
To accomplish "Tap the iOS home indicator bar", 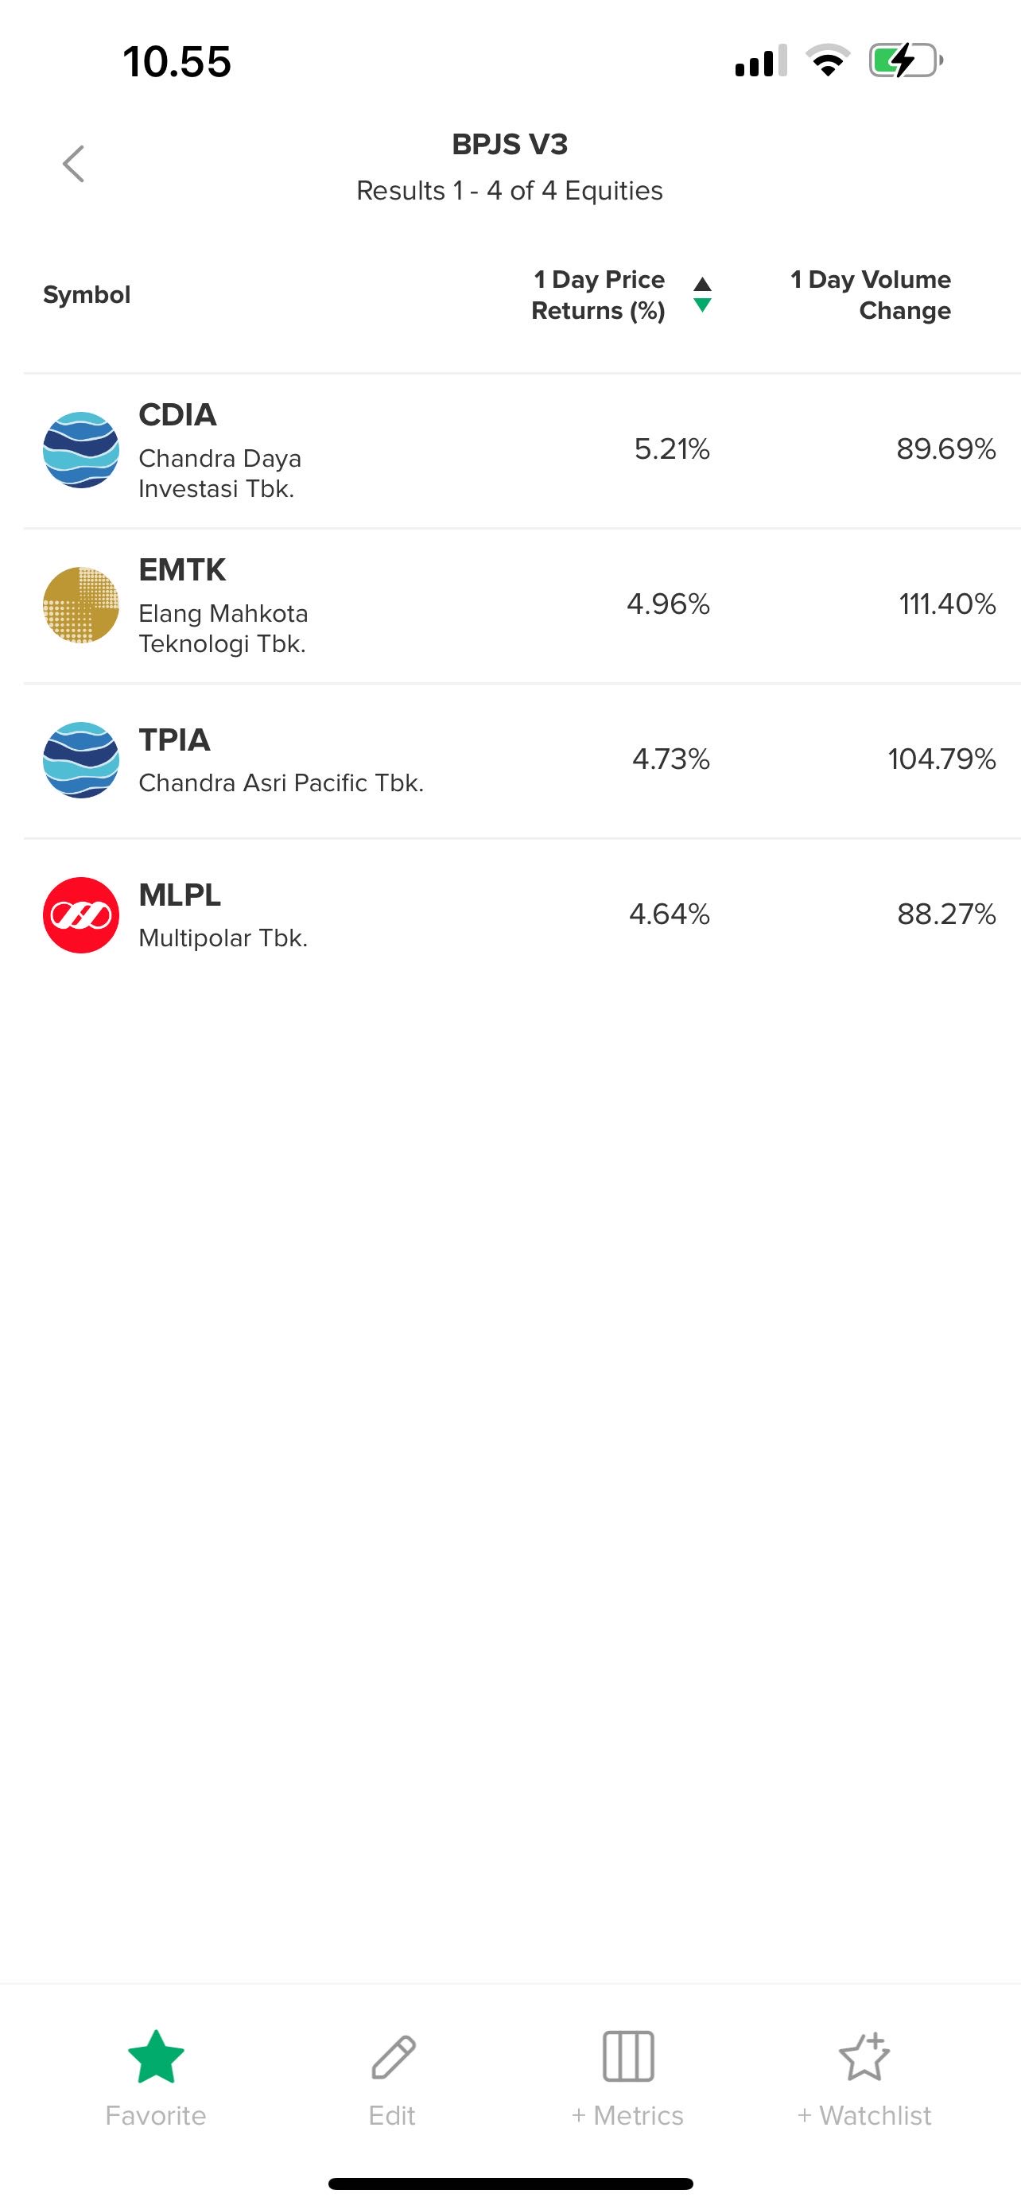I will pos(510,2184).
